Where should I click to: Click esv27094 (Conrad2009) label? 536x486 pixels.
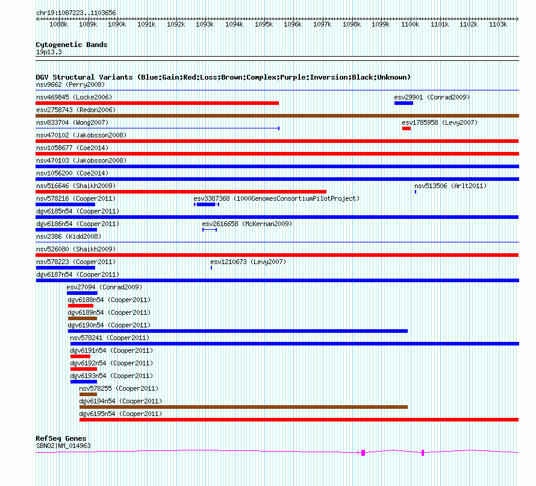tap(104, 287)
